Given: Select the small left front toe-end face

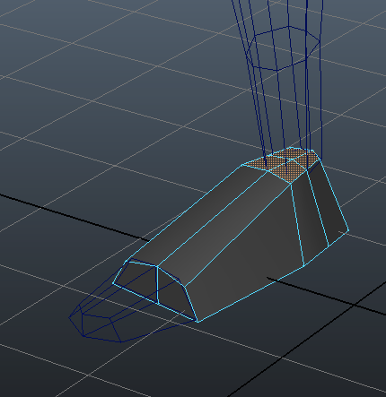Looking at the screenshot, I should (x=136, y=280).
